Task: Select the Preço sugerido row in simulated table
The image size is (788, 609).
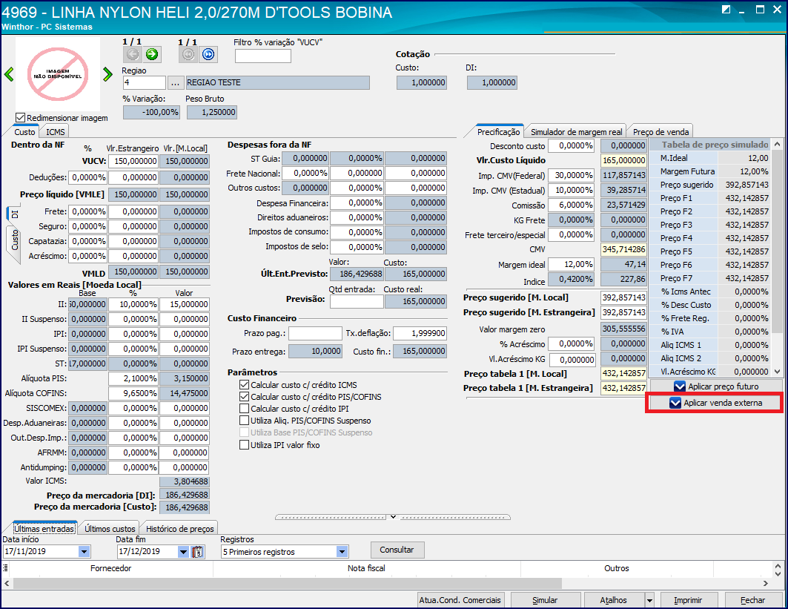Action: click(x=709, y=185)
